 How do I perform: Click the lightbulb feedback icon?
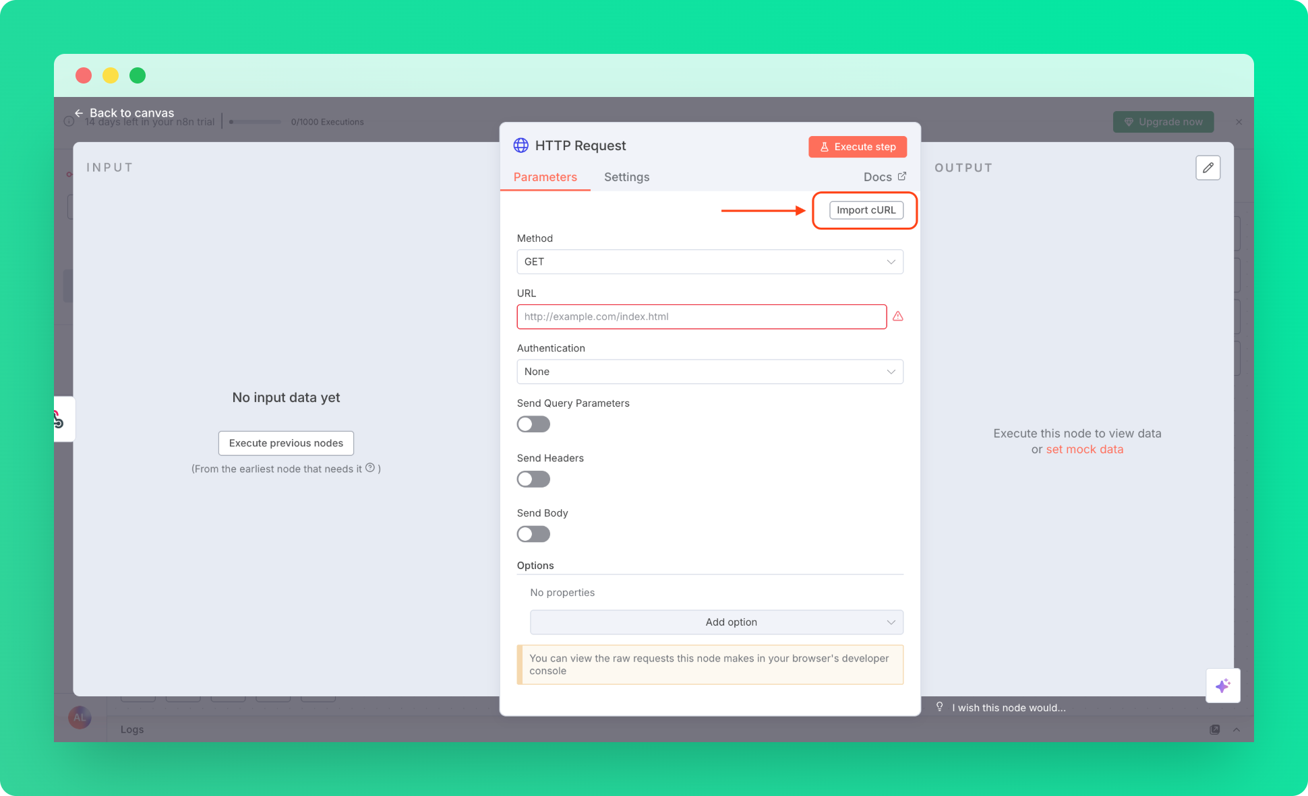[x=939, y=707]
